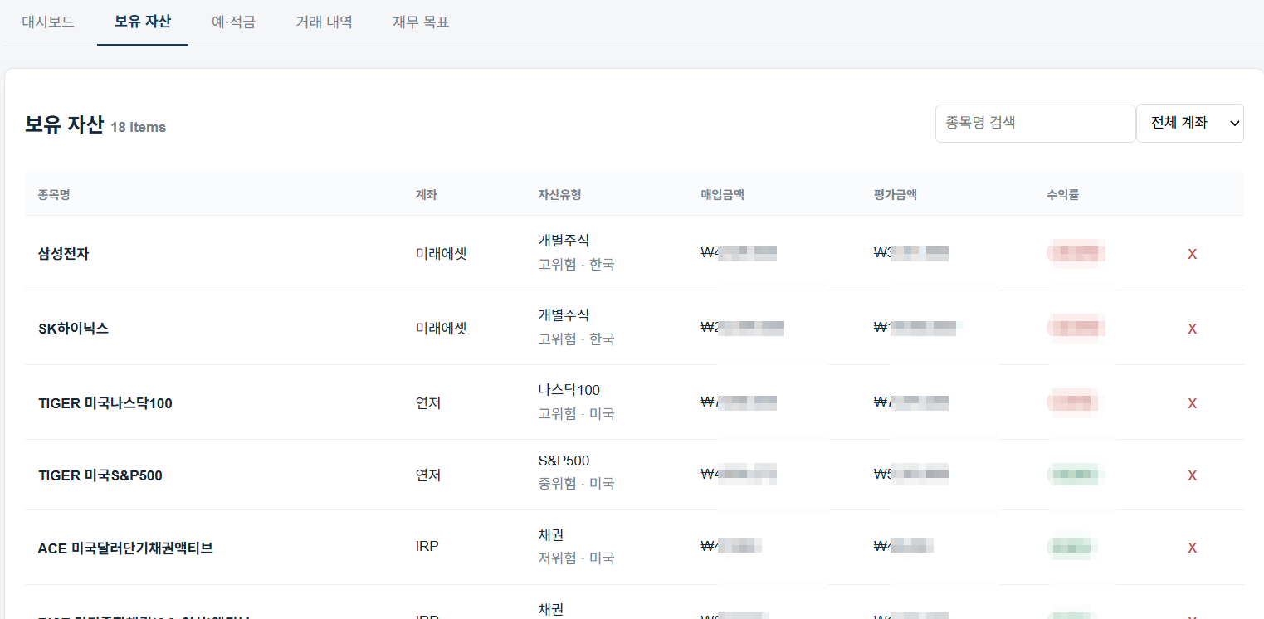
Task: Delete the TIGER 미국나스닥100 row
Action: [1192, 403]
